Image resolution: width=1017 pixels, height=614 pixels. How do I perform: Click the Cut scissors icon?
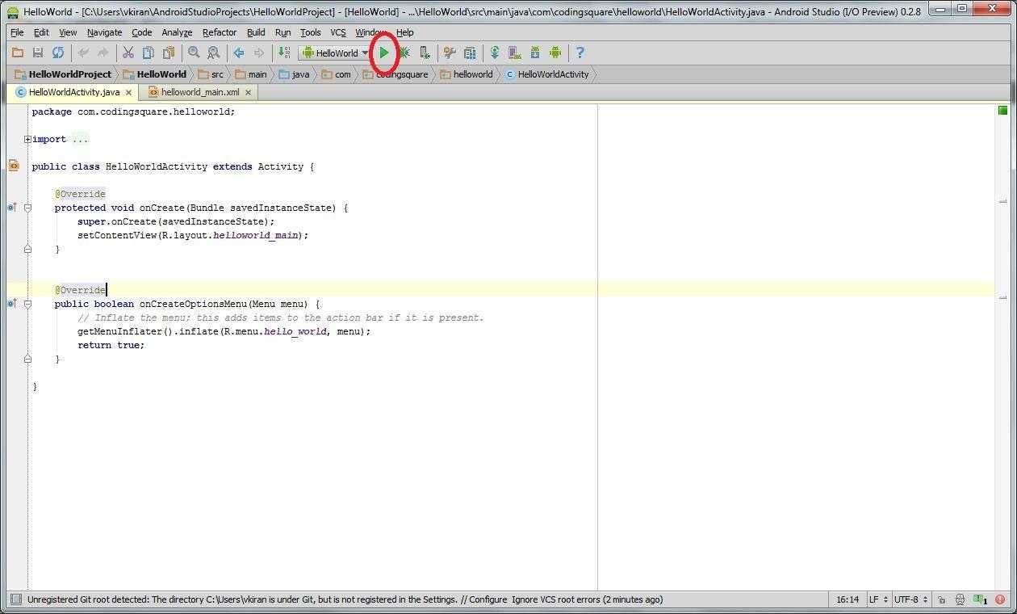[128, 53]
